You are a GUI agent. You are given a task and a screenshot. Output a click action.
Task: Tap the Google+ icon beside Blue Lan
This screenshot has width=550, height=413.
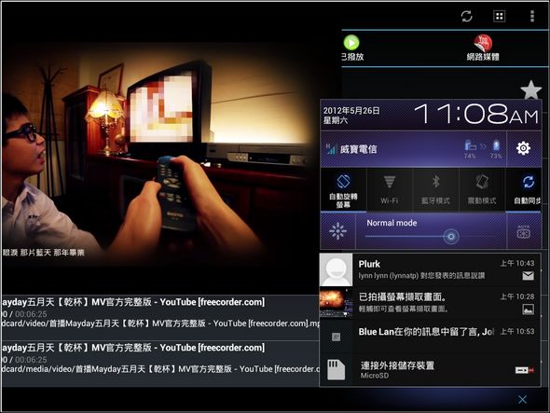click(x=336, y=337)
